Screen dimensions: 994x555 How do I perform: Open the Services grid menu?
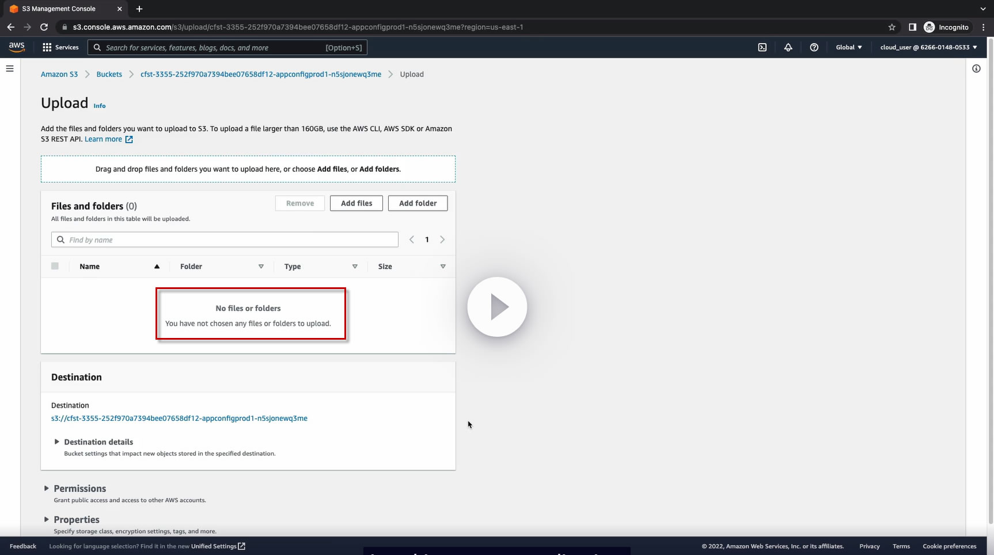60,47
